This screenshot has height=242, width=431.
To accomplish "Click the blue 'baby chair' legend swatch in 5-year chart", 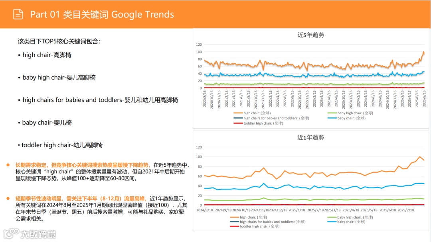I will (332, 118).
